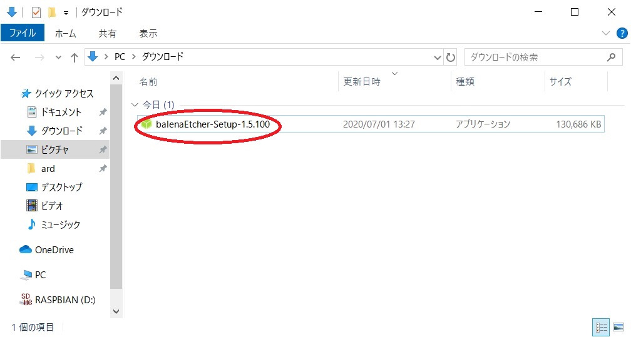Switch to the 表示 ribbon tab
The width and height of the screenshot is (631, 337).
[148, 33]
